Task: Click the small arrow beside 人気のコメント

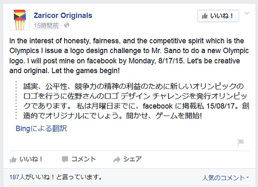Action: [248, 178]
